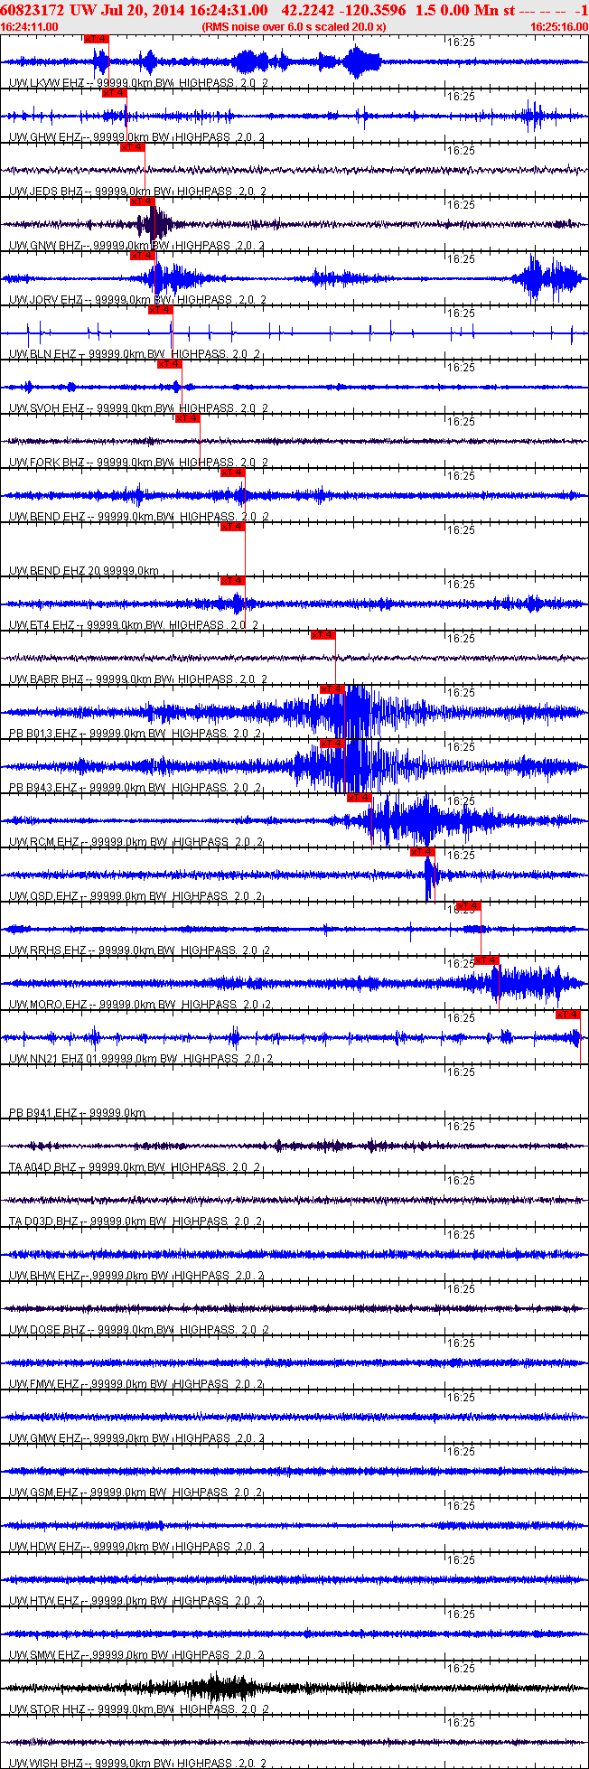The image size is (589, 1769).
Task: Click the red pick flag on UW.GHW trace
Action: [x=115, y=93]
